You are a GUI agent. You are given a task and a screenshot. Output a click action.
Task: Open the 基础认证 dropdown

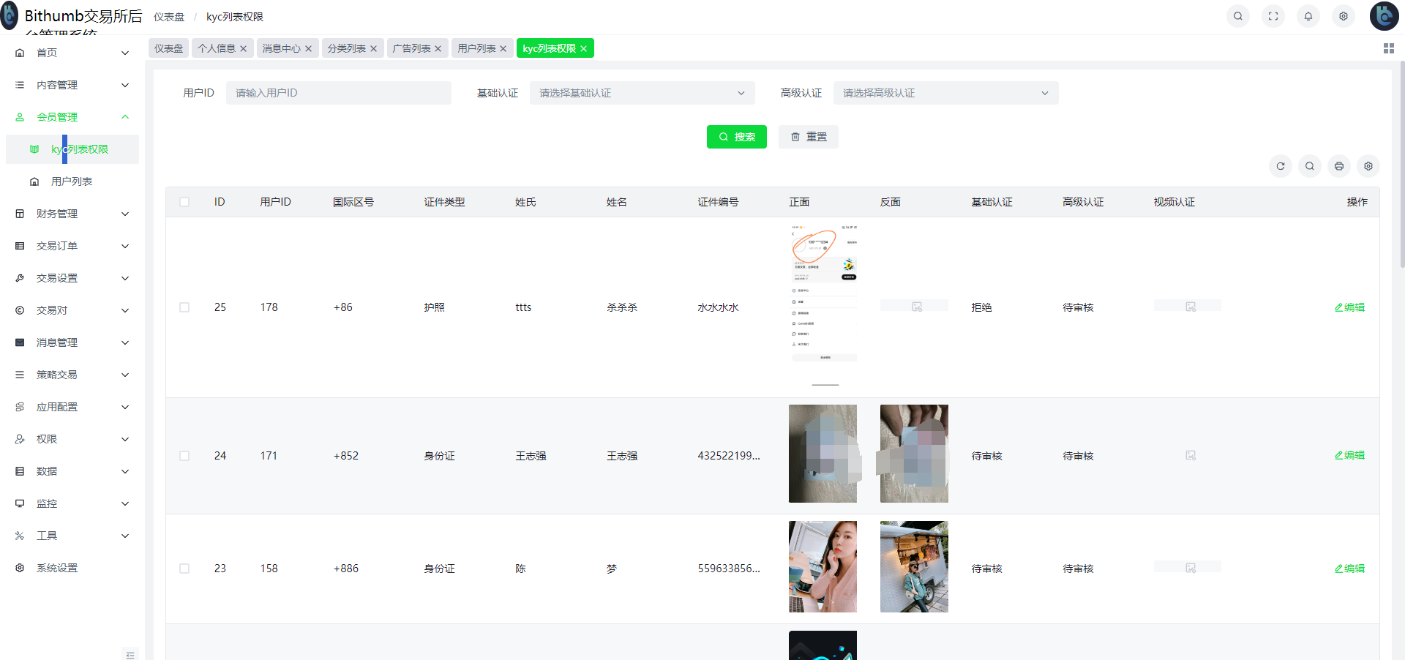click(642, 93)
